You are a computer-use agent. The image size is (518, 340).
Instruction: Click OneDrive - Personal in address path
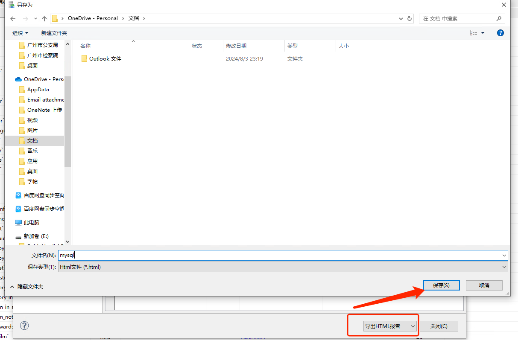(x=93, y=18)
